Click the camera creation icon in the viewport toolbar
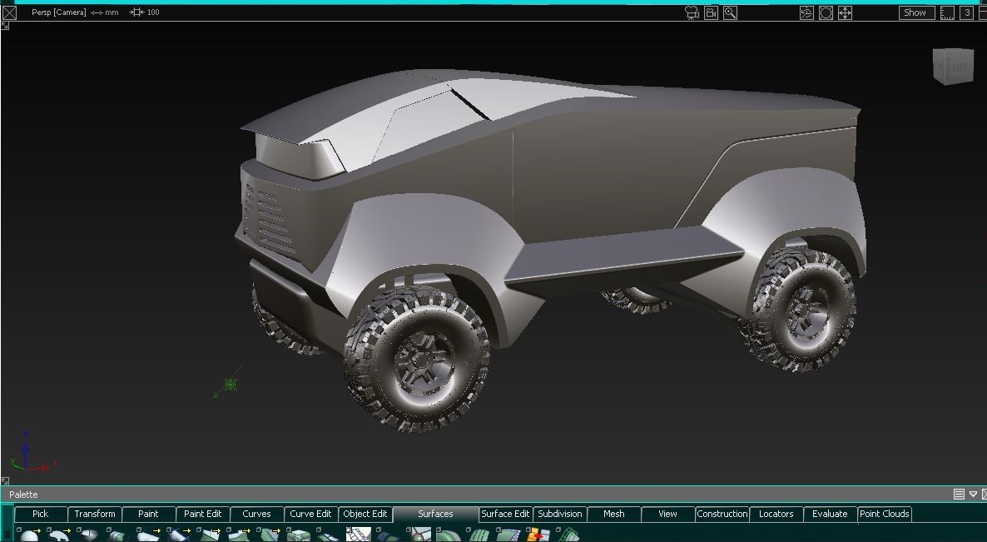Screen dimensions: 987x542 click(x=691, y=12)
